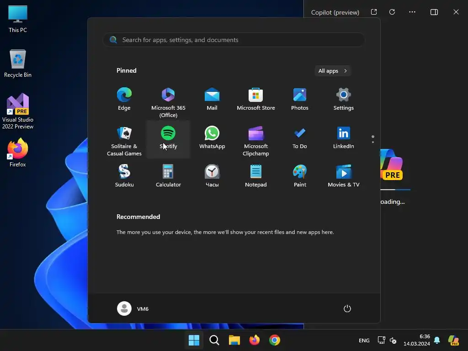
Task: Open Microsoft Clipchamp
Action: pyautogui.click(x=256, y=141)
